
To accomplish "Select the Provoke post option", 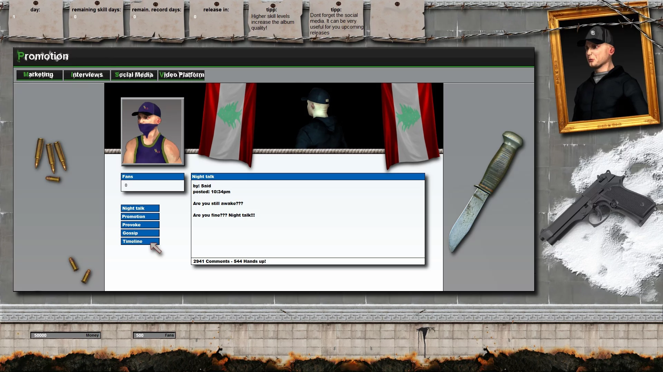I will coord(140,225).
